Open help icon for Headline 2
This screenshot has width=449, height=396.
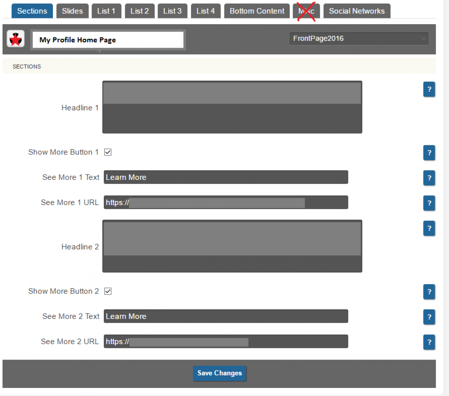(429, 228)
